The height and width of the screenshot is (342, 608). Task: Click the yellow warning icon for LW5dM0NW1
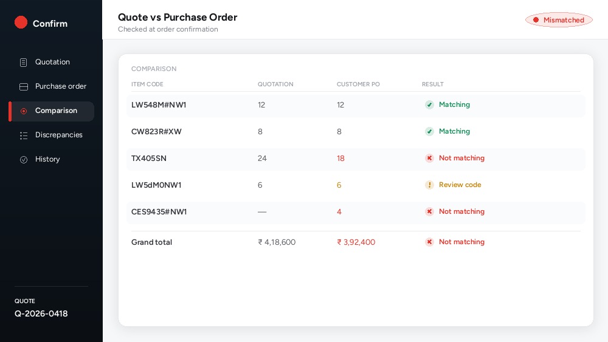click(429, 185)
